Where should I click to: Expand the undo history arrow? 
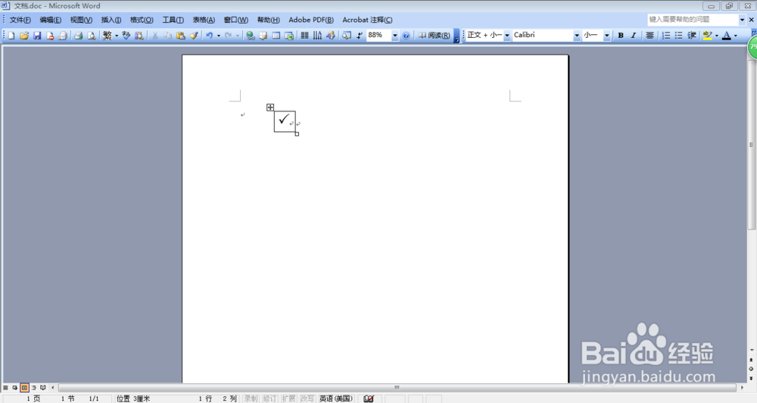coord(219,36)
